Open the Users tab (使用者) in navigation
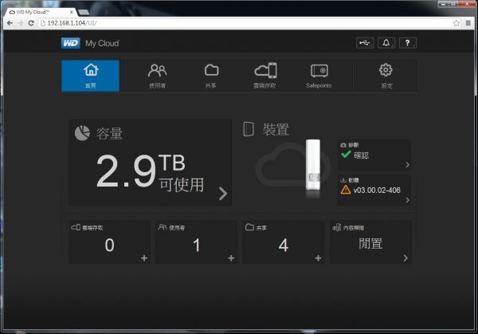Viewport: 478px width, 334px height. (157, 76)
